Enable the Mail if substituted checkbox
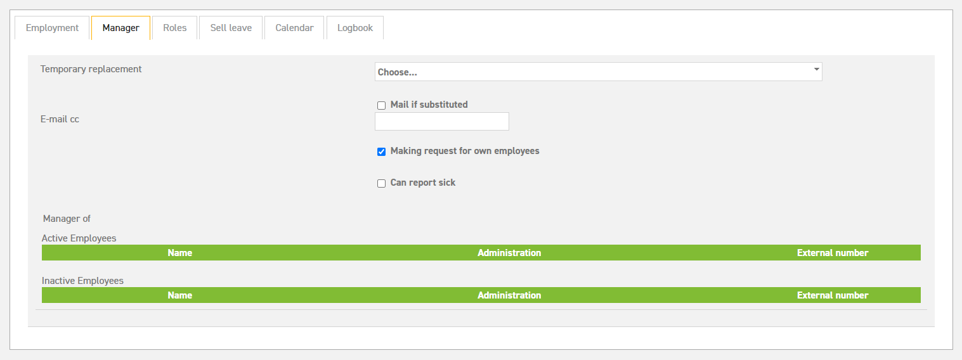The height and width of the screenshot is (360, 962). [381, 105]
